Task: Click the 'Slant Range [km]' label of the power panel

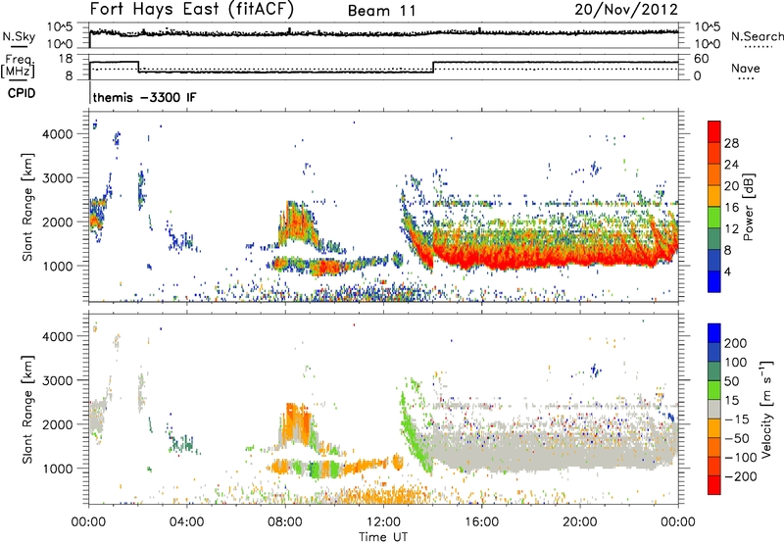Action: [x=27, y=207]
